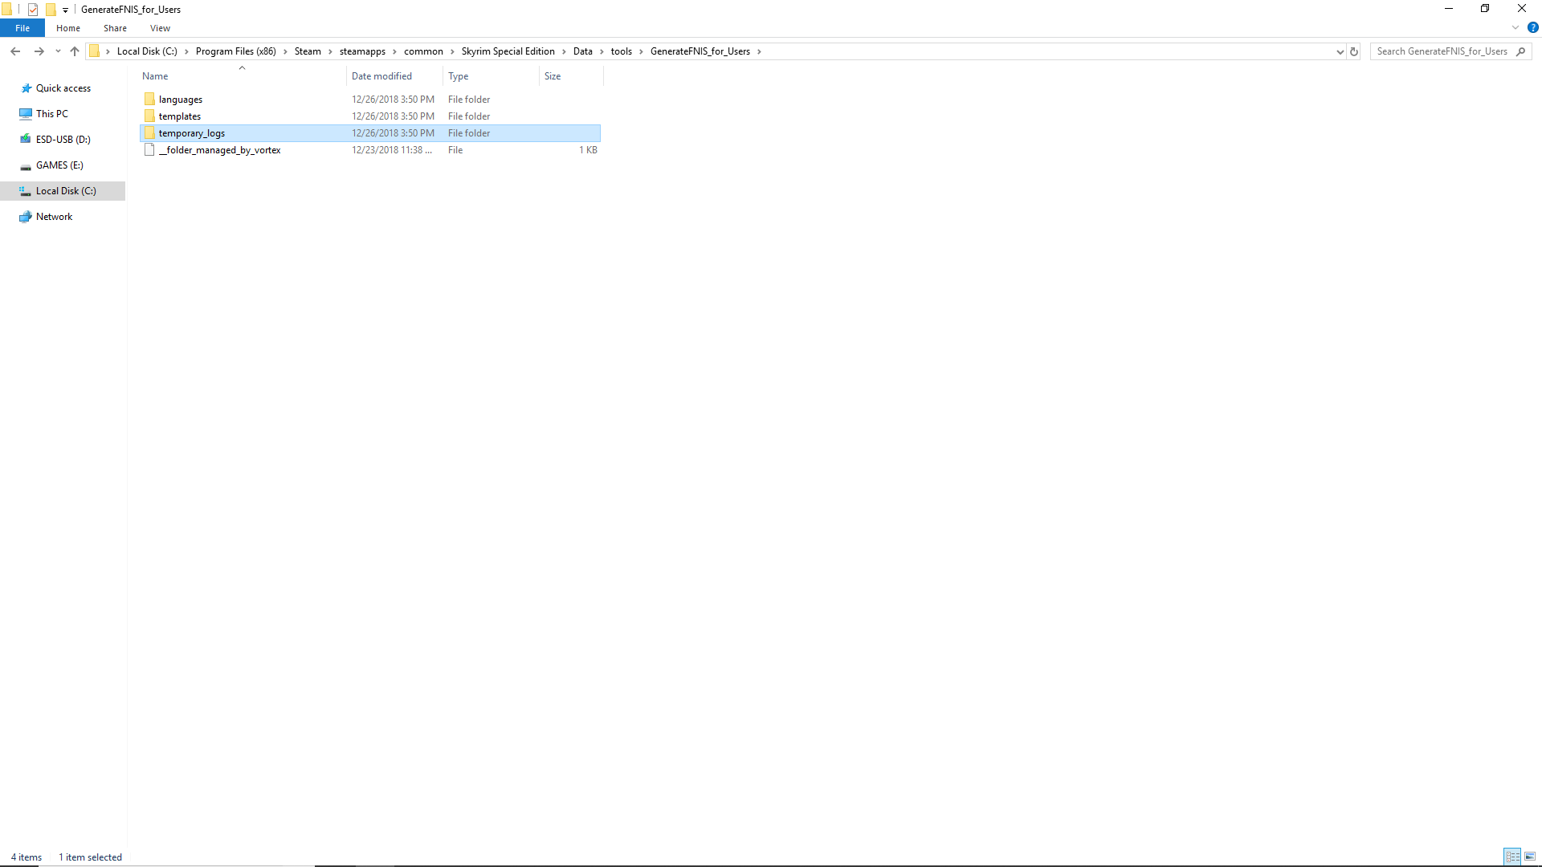Screen dimensions: 1542x867
Task: Expand the ribbon with the chevron
Action: click(x=1515, y=28)
